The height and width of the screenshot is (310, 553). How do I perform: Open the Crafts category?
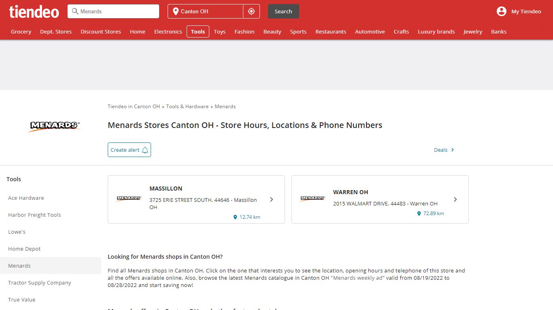[402, 31]
